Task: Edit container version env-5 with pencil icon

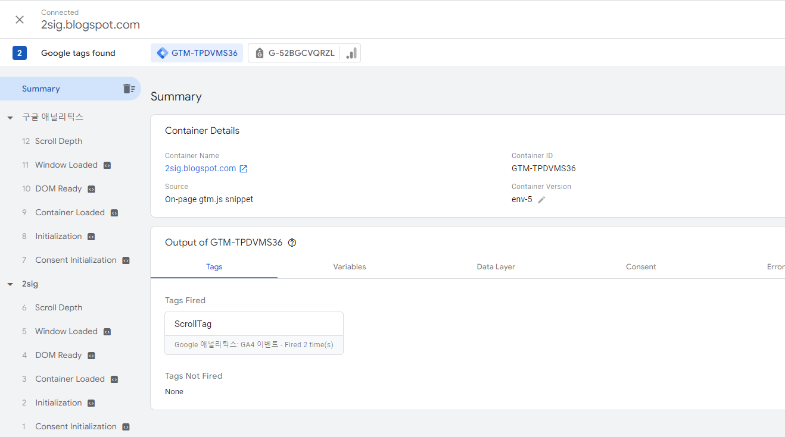Action: [x=541, y=200]
